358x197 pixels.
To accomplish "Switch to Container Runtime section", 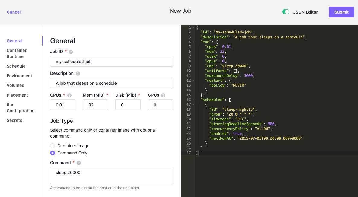I will click(17, 53).
